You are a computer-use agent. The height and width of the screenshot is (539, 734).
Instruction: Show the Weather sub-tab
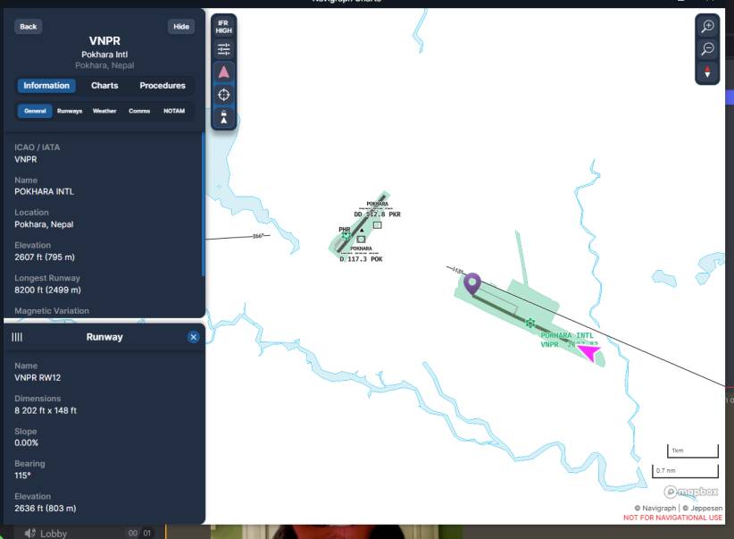pos(104,111)
